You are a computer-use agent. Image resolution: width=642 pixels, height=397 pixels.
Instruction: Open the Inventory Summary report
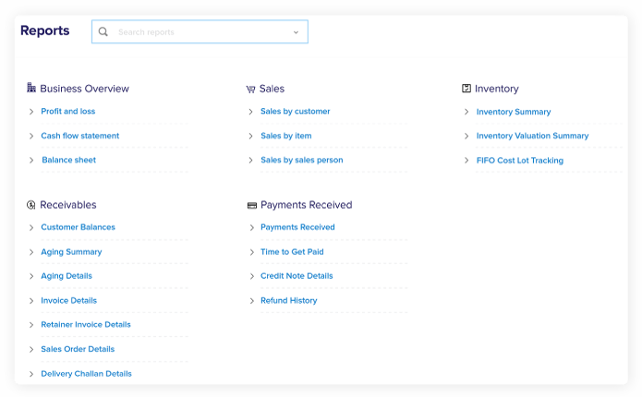[514, 112]
